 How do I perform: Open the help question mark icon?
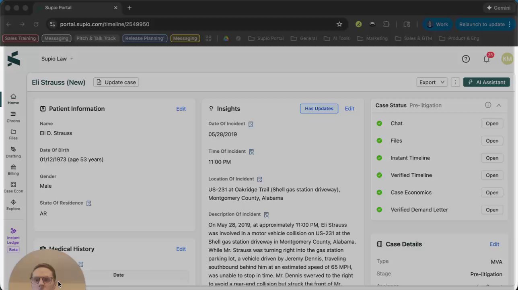[x=466, y=59]
